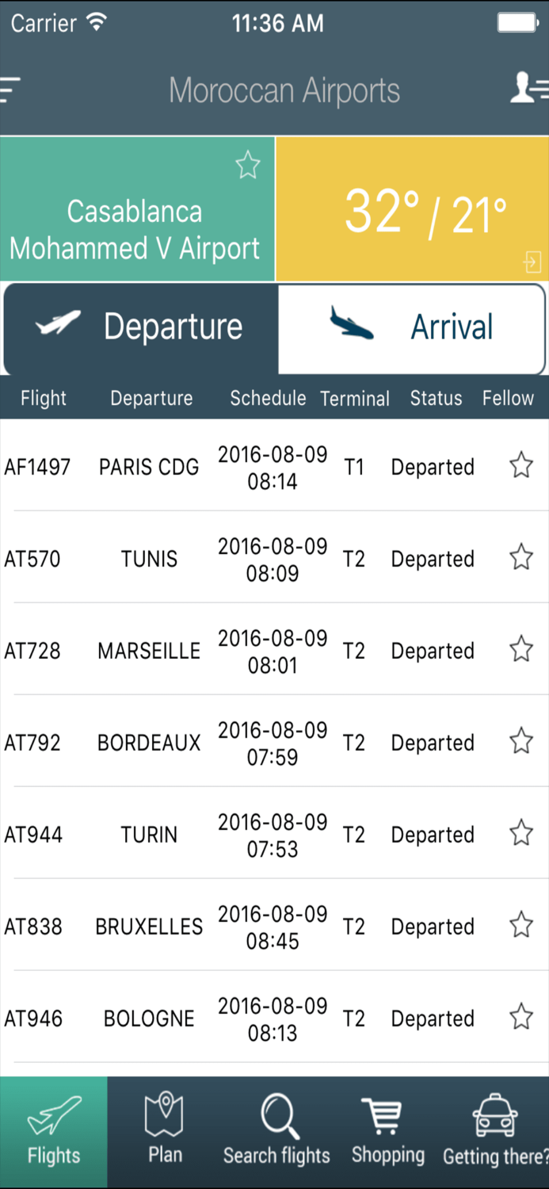The image size is (549, 1189).
Task: Favorite Casablanca Mohammed V Airport with the star
Action: [246, 166]
